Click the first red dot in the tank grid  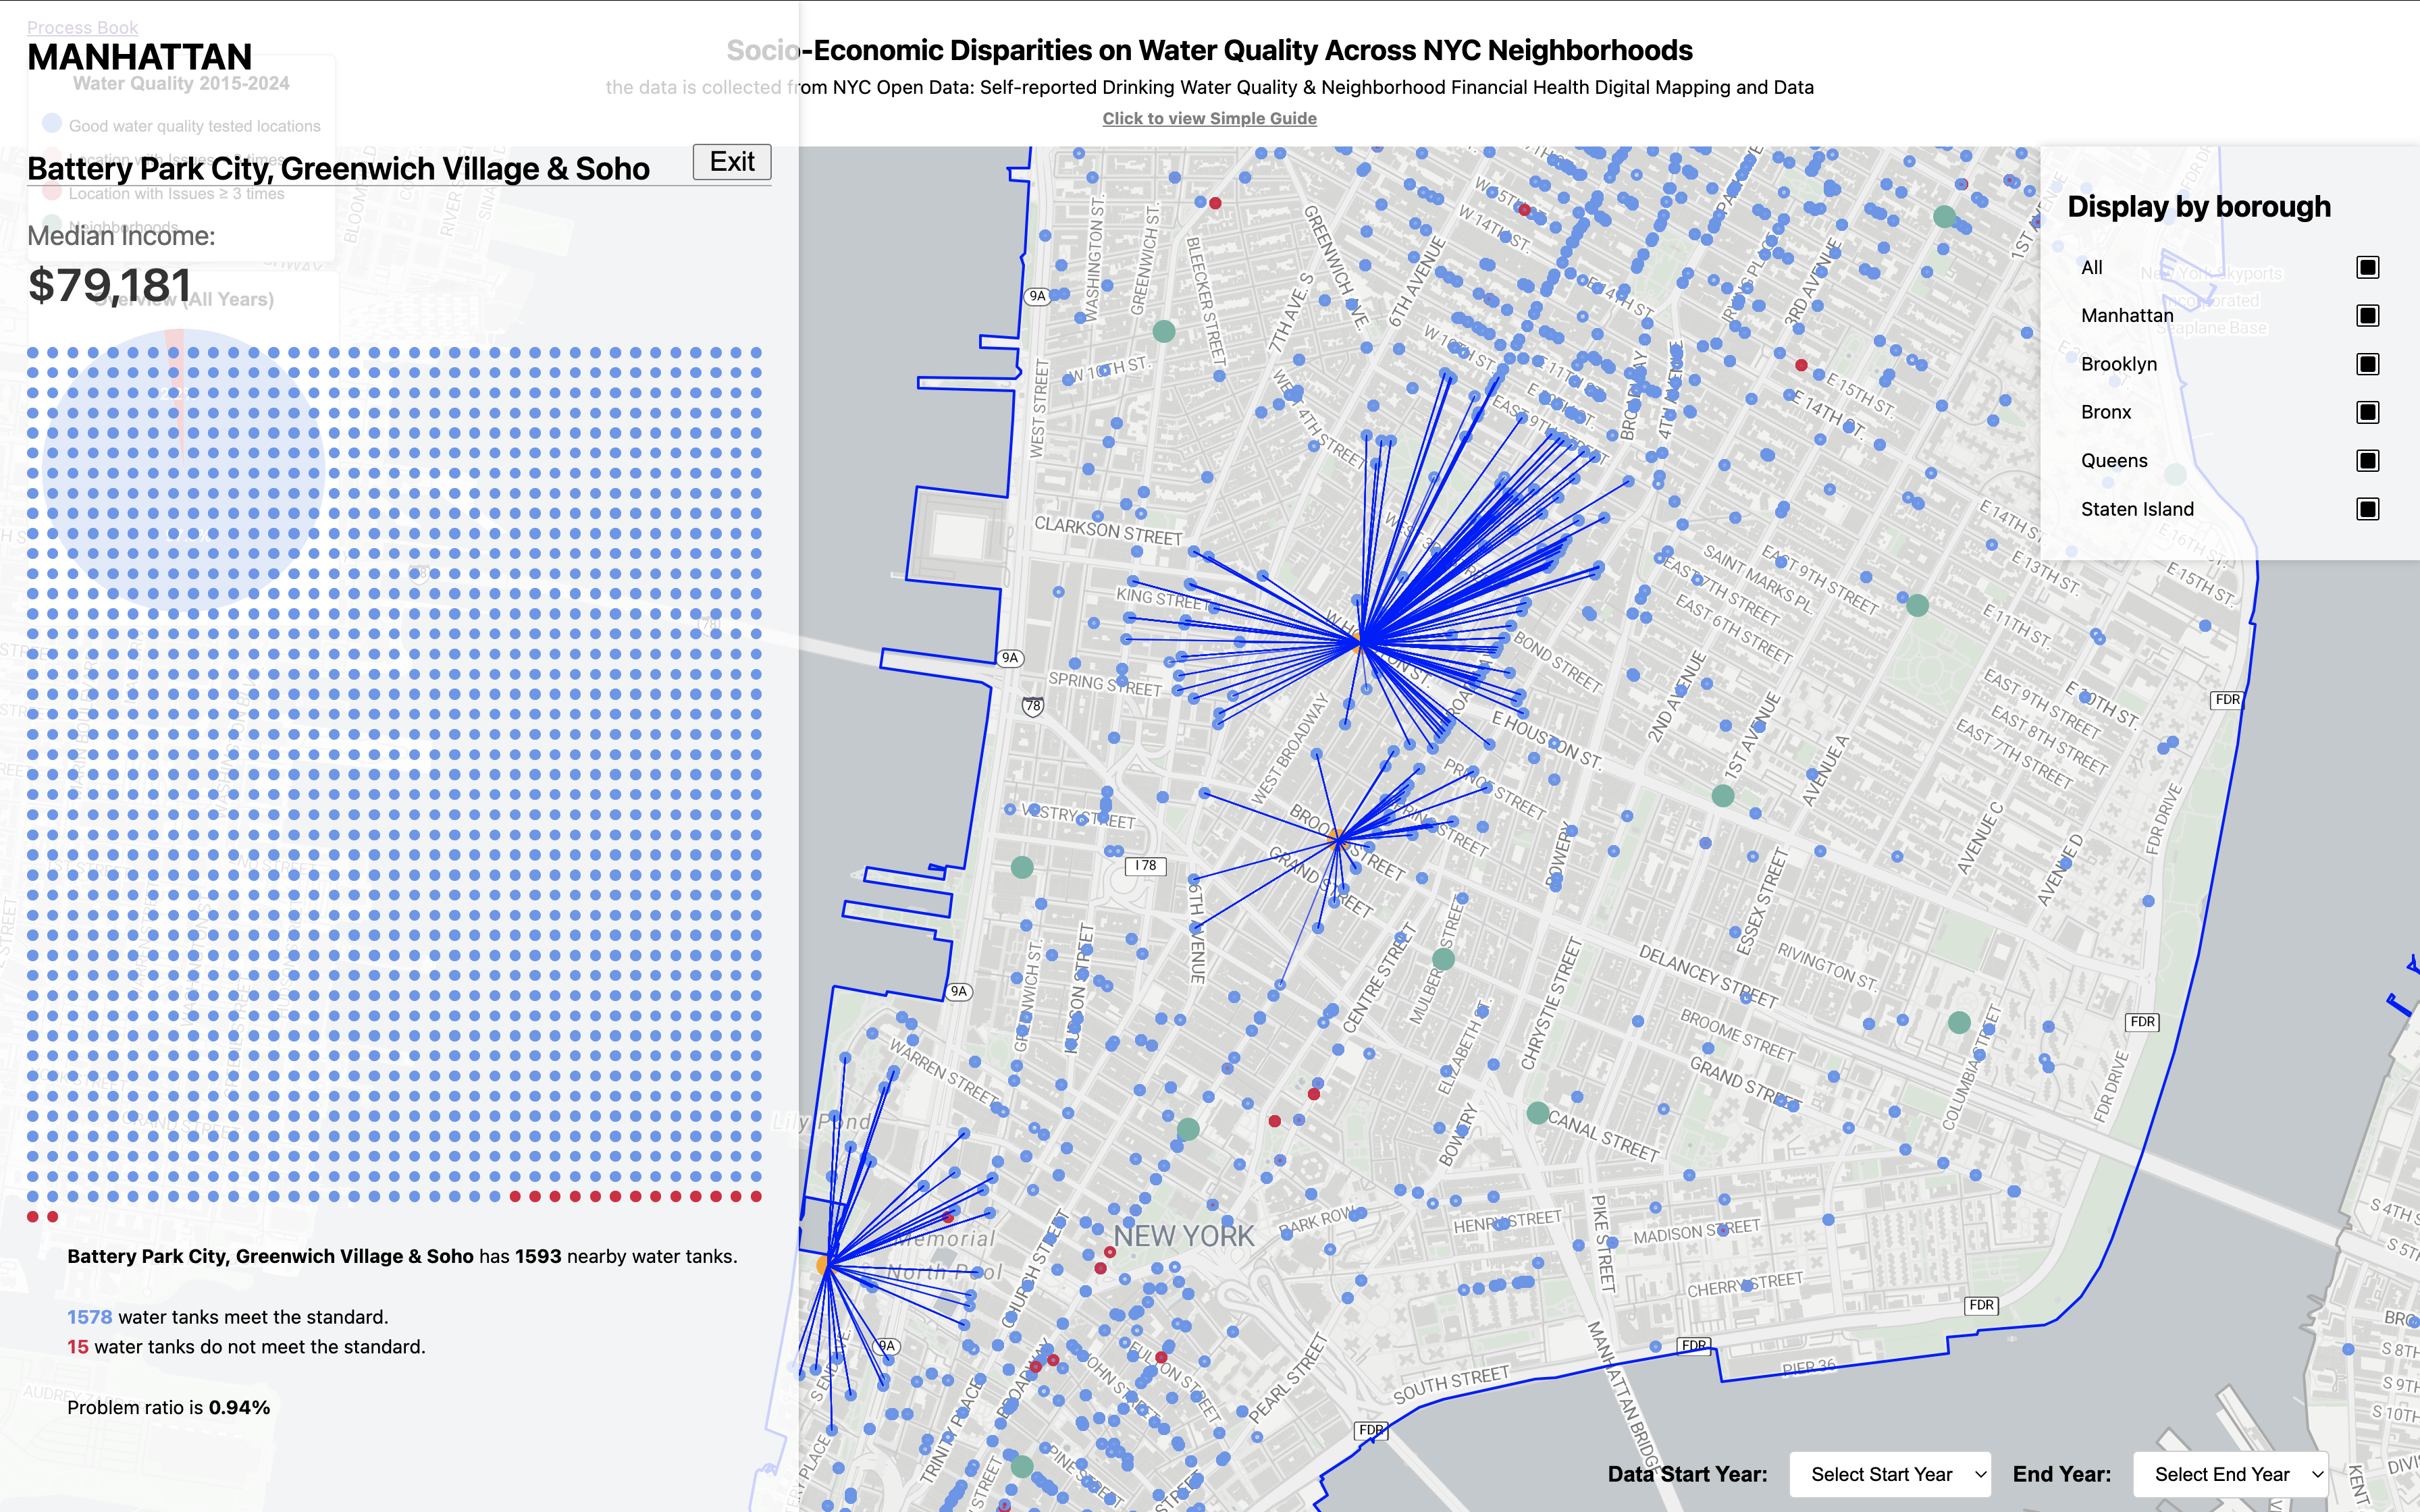point(515,1196)
